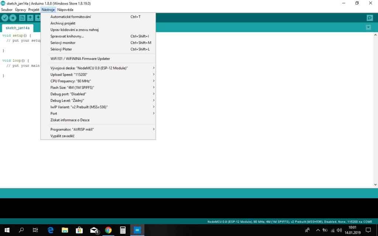This screenshot has height=236, width=378.
Task: Open the tab options dropdown arrow
Action: pos(368,27)
